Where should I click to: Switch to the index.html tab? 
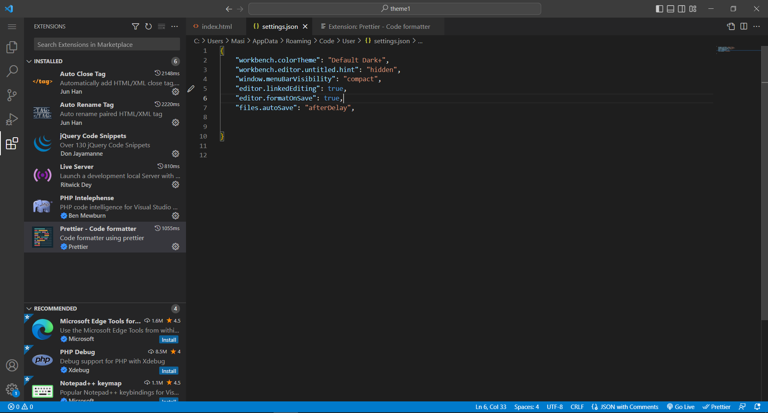pyautogui.click(x=216, y=26)
